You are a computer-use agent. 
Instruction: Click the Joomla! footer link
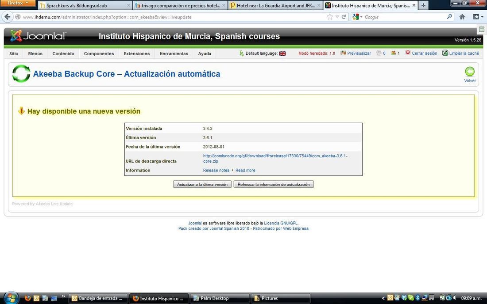195,223
